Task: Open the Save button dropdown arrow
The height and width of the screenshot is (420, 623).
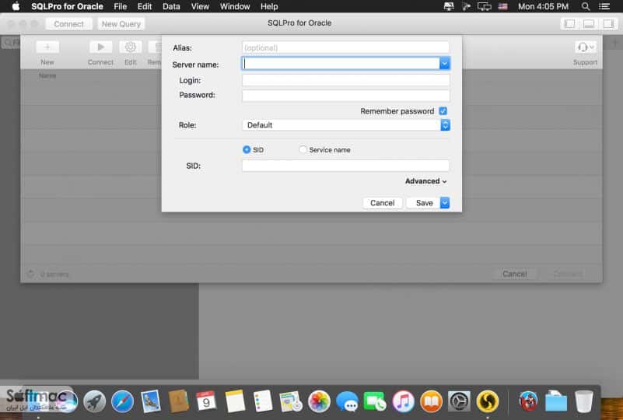Action: click(445, 203)
